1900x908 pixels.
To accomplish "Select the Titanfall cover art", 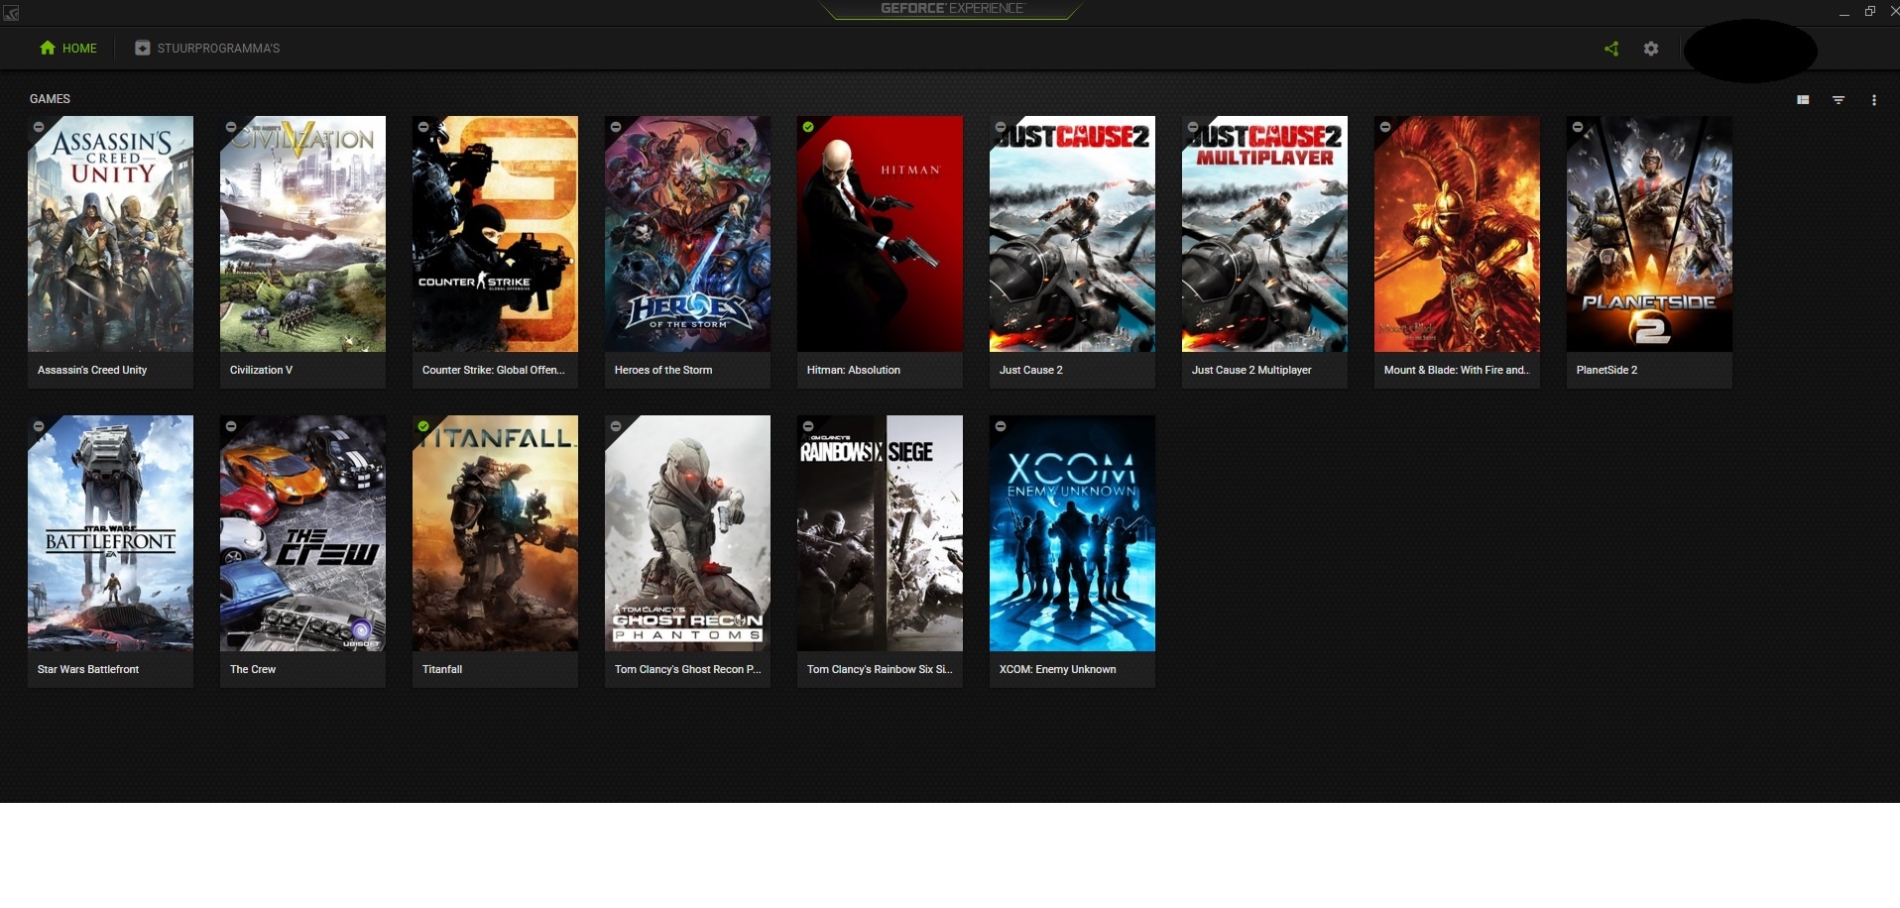I will click(x=495, y=533).
